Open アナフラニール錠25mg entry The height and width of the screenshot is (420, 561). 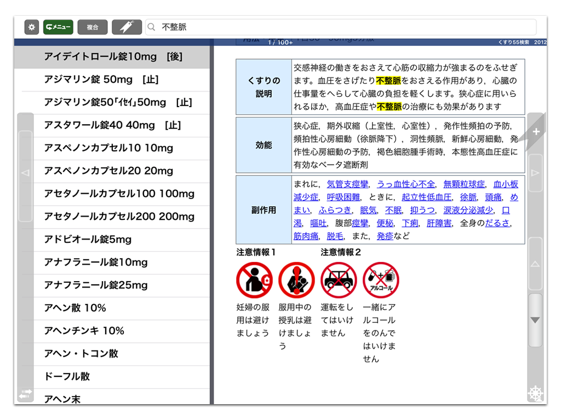pos(96,285)
